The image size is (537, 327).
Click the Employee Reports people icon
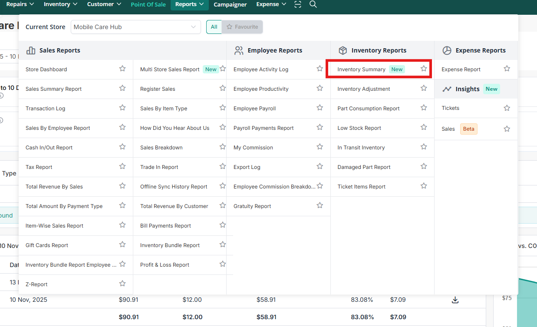[x=239, y=50]
